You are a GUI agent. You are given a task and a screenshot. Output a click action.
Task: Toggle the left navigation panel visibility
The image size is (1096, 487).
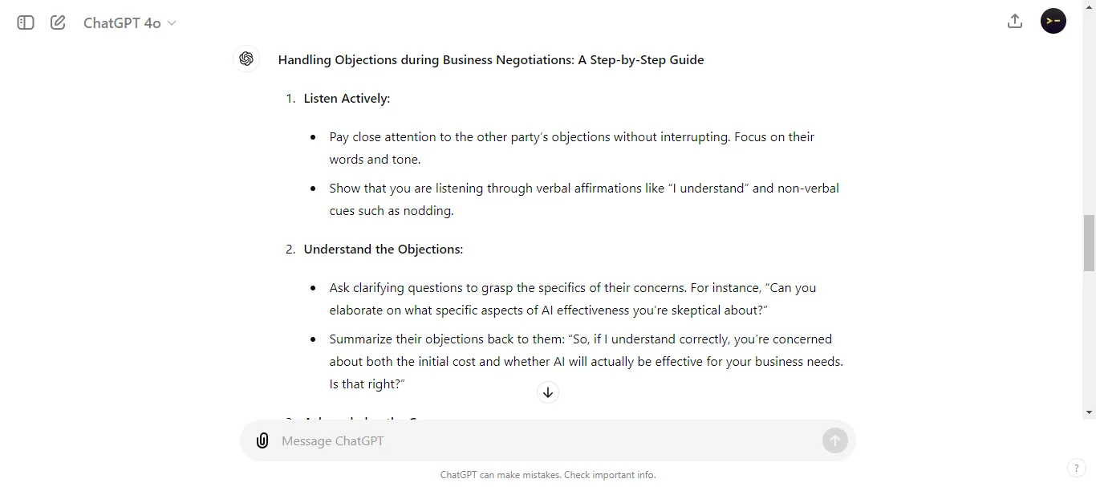pos(25,22)
